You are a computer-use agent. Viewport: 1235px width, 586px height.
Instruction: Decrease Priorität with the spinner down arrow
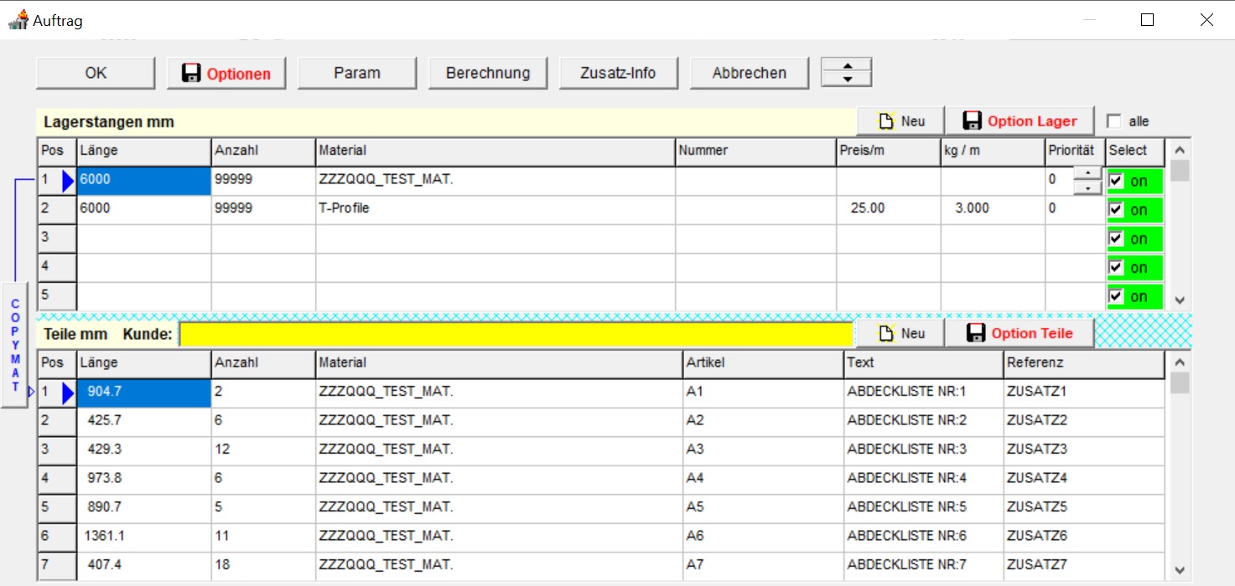[x=1087, y=188]
